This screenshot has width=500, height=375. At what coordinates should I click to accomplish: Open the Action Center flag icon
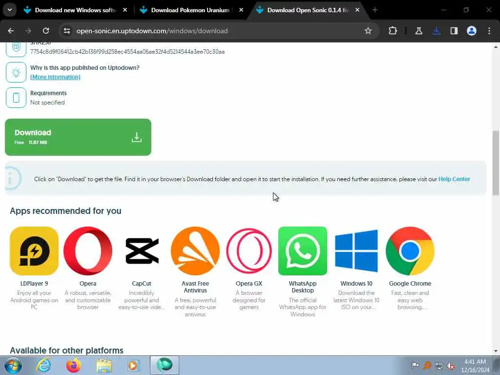[415, 365]
